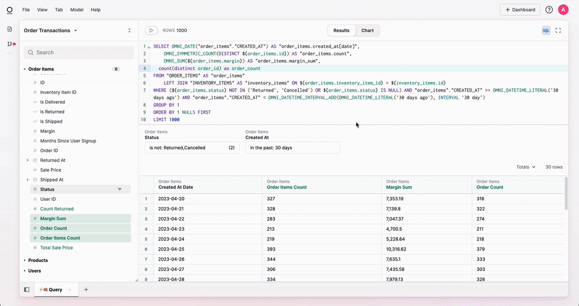Open the user avatar A

pyautogui.click(x=563, y=10)
